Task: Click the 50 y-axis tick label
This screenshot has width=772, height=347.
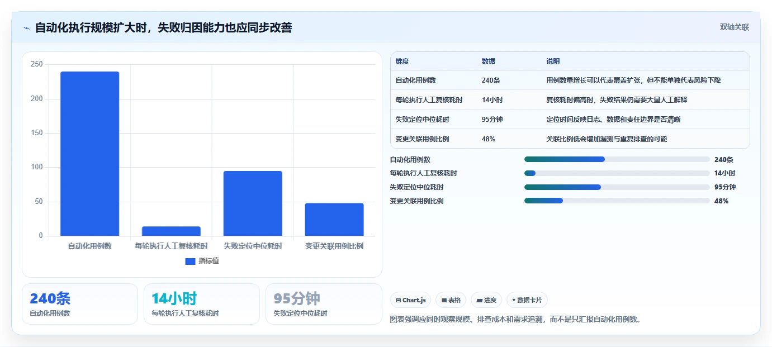Action: point(39,202)
